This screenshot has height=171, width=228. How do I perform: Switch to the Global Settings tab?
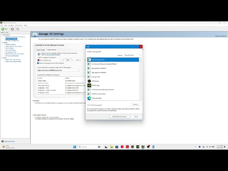pos(41,50)
